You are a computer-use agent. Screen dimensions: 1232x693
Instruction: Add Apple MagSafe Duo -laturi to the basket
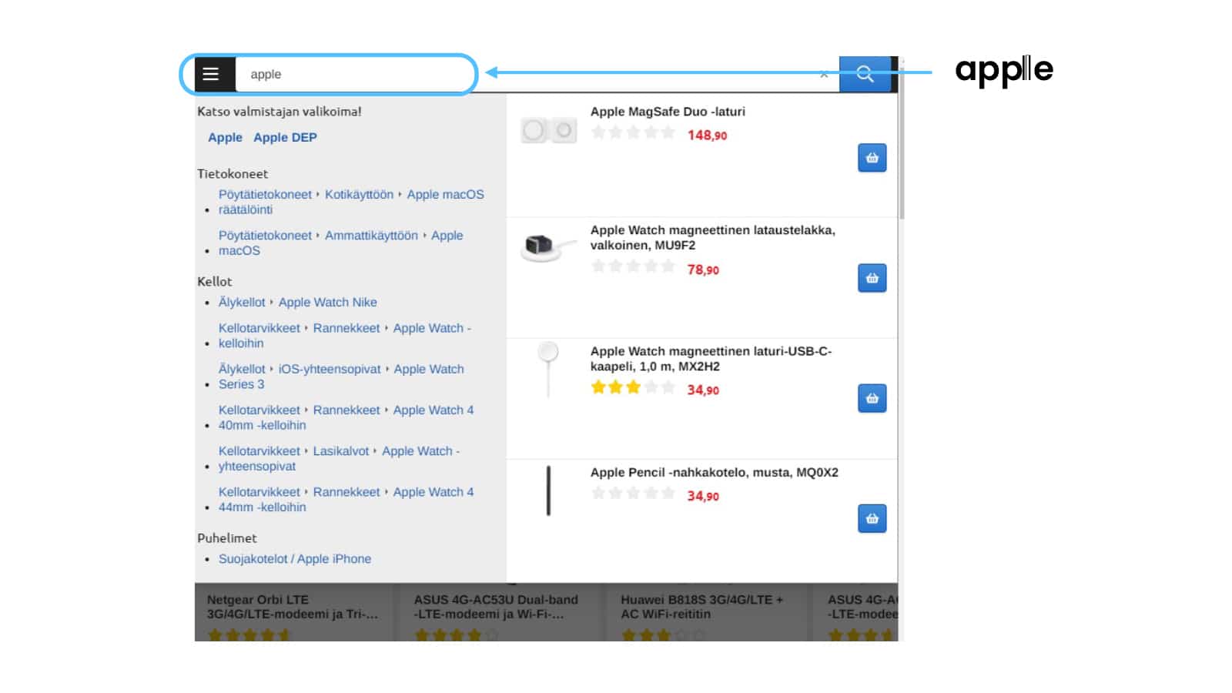(872, 157)
